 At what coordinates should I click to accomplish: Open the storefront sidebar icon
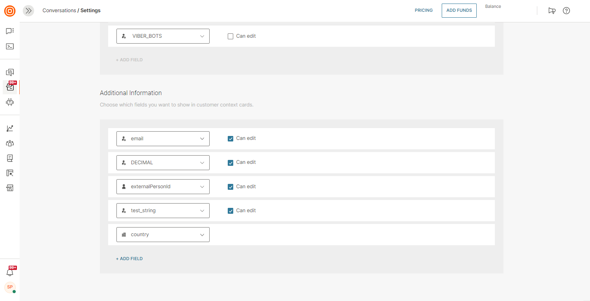click(x=10, y=188)
